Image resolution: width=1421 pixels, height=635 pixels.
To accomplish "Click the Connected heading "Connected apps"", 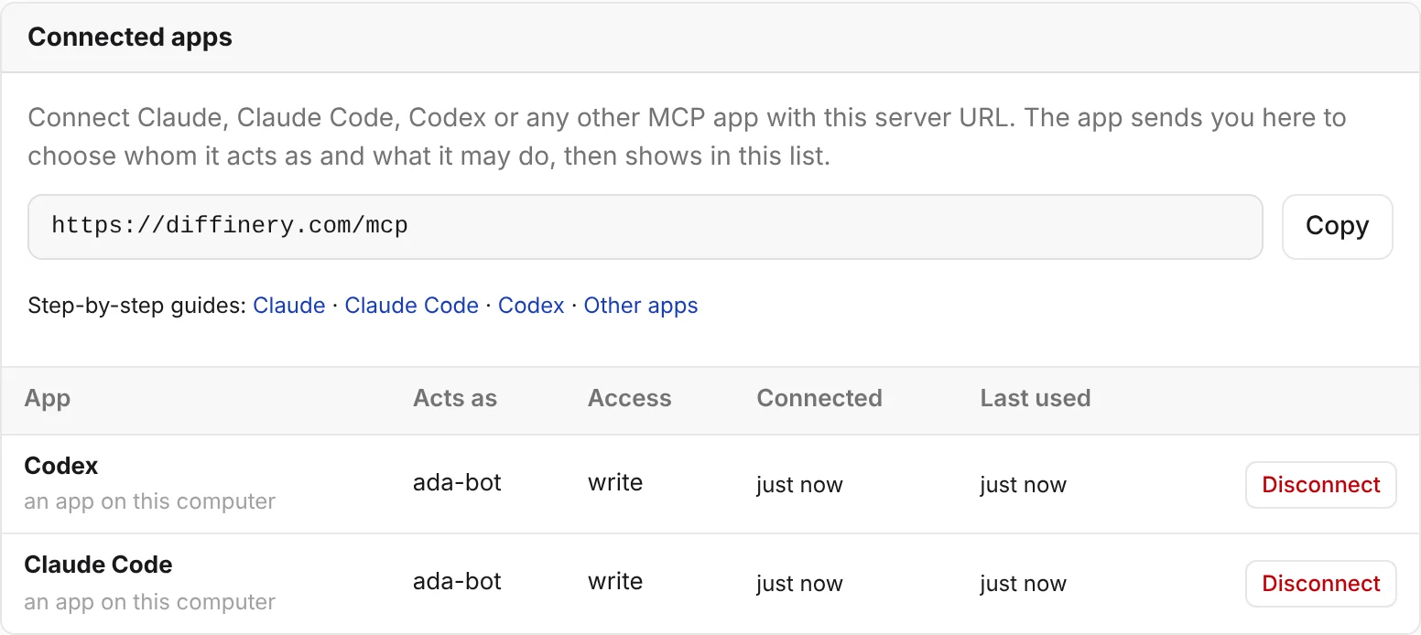I will 130,38.
